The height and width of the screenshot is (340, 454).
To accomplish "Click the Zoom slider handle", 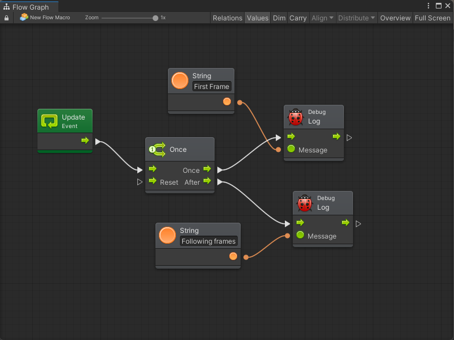I will (x=155, y=18).
